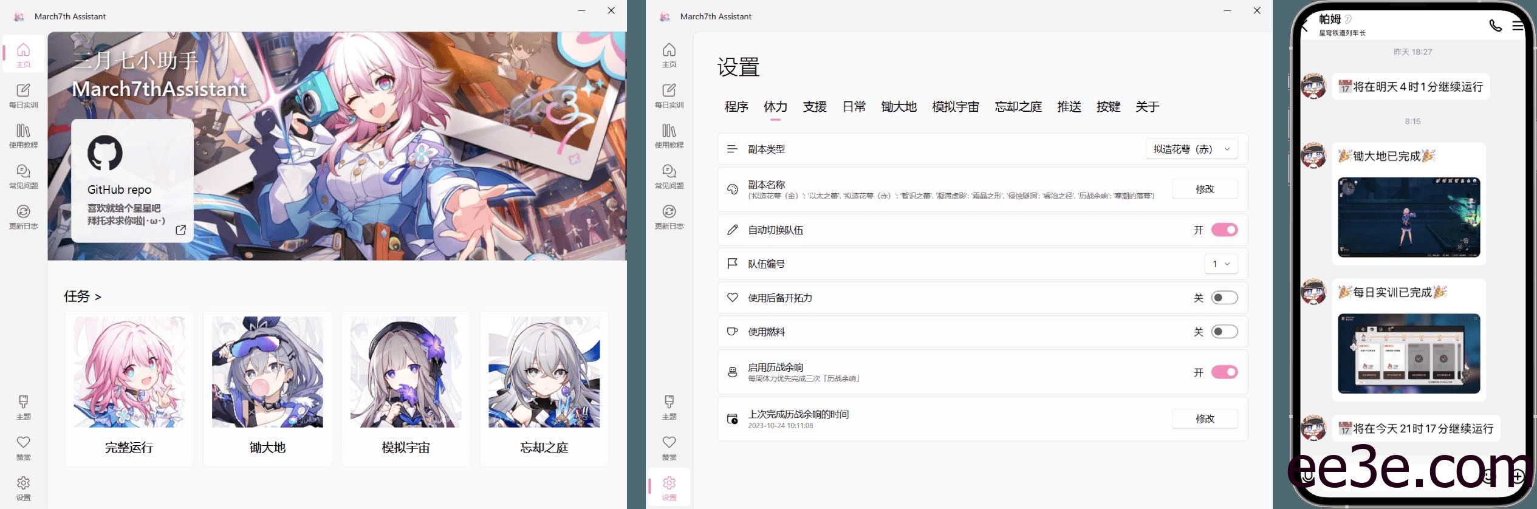Switch to 支援 settings tab
The height and width of the screenshot is (509, 1537).
(x=815, y=107)
